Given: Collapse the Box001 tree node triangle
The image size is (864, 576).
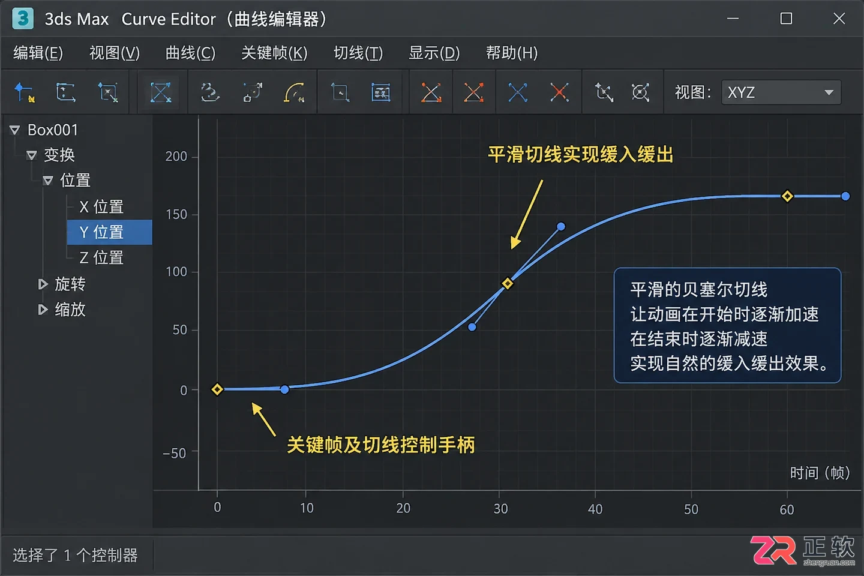Looking at the screenshot, I should 15,130.
